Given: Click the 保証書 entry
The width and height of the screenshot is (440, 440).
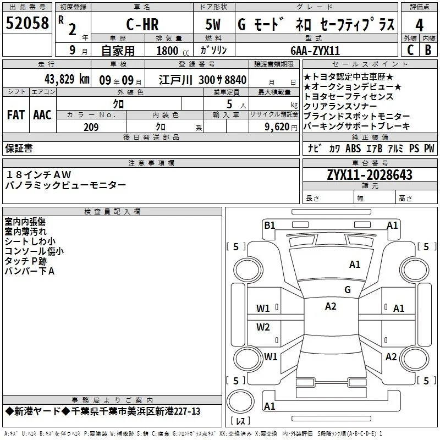Looking at the screenshot, I should click(19, 148).
